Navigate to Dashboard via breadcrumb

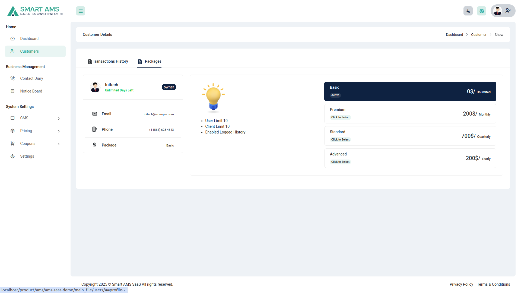[x=454, y=34]
